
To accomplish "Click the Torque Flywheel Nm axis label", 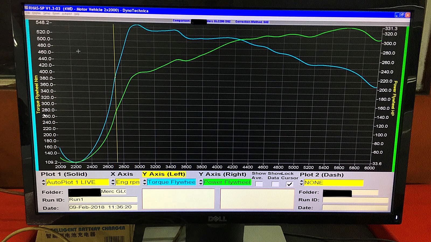I will (37, 94).
